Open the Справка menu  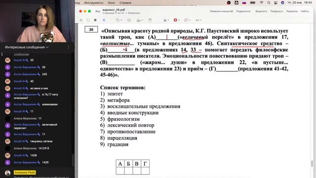coord(125,2)
